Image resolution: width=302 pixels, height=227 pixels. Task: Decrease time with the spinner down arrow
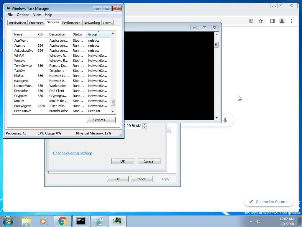pyautogui.click(x=145, y=127)
